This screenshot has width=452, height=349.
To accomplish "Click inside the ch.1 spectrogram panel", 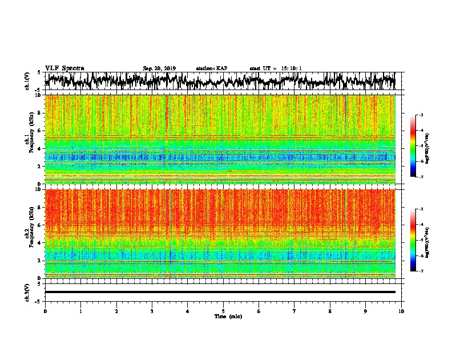I will click(x=220, y=139).
